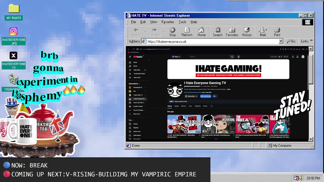This screenshot has width=324, height=182.
Task: Open the View menu
Action: pyautogui.click(x=153, y=22)
